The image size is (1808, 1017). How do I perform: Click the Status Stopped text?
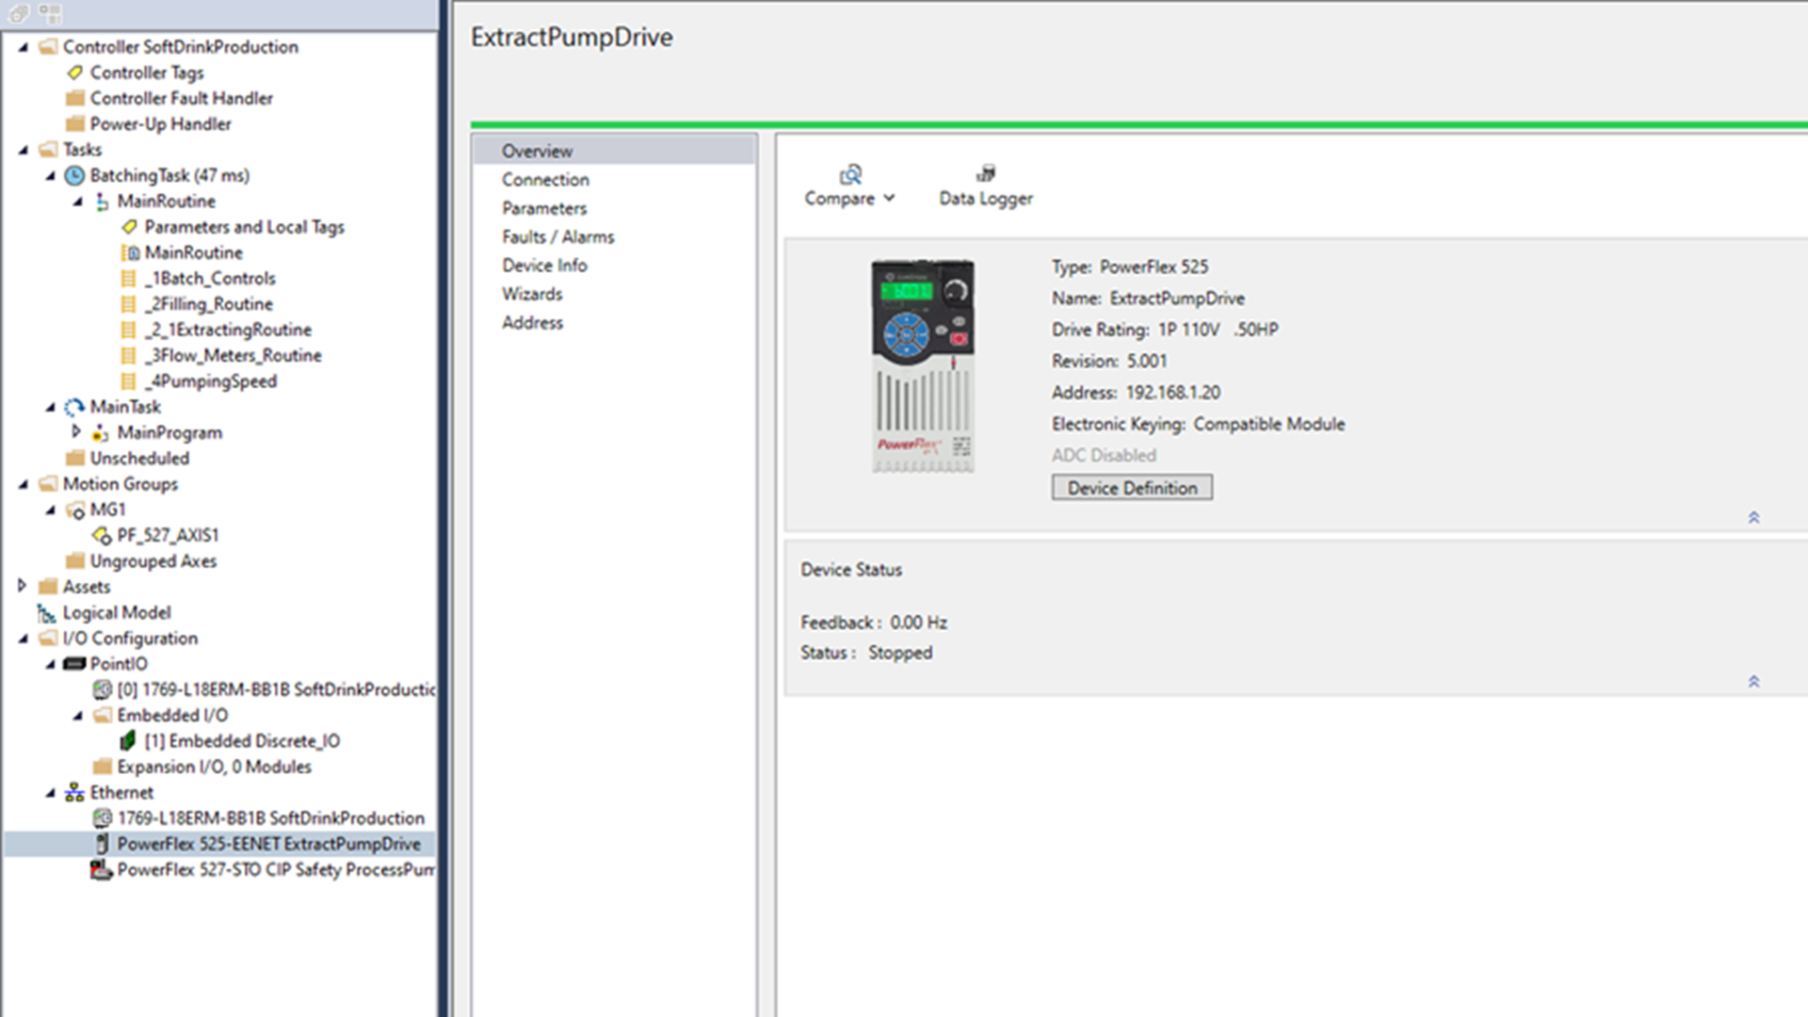(866, 653)
